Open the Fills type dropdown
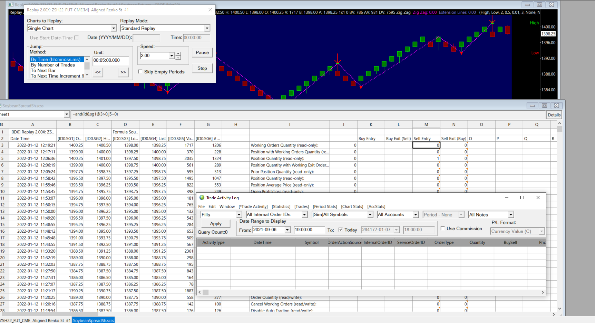Image resolution: width=595 pixels, height=323 pixels. click(x=239, y=215)
